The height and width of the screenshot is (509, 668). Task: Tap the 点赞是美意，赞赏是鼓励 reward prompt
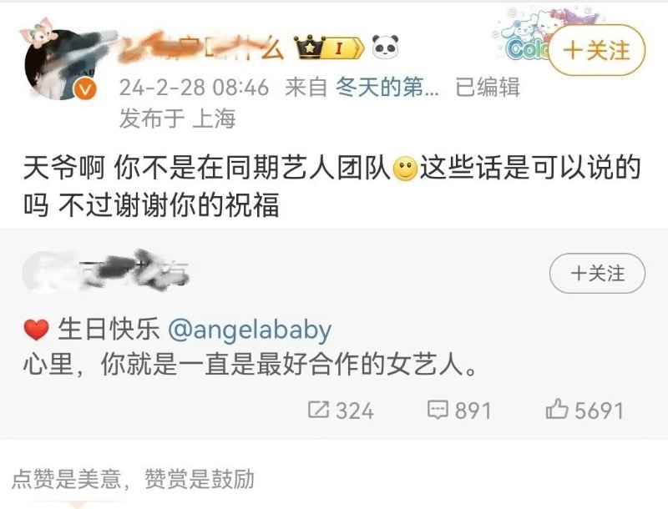click(x=133, y=479)
